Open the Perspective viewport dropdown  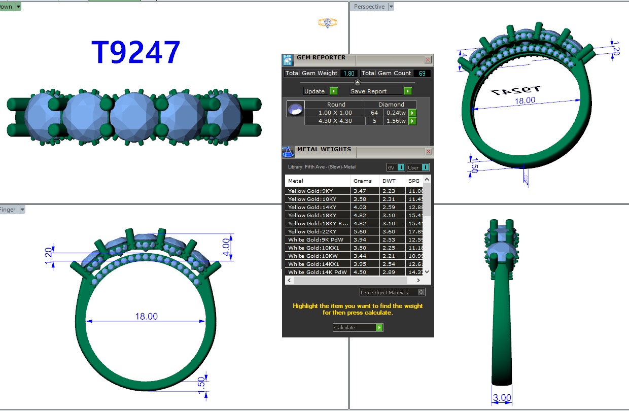point(391,7)
